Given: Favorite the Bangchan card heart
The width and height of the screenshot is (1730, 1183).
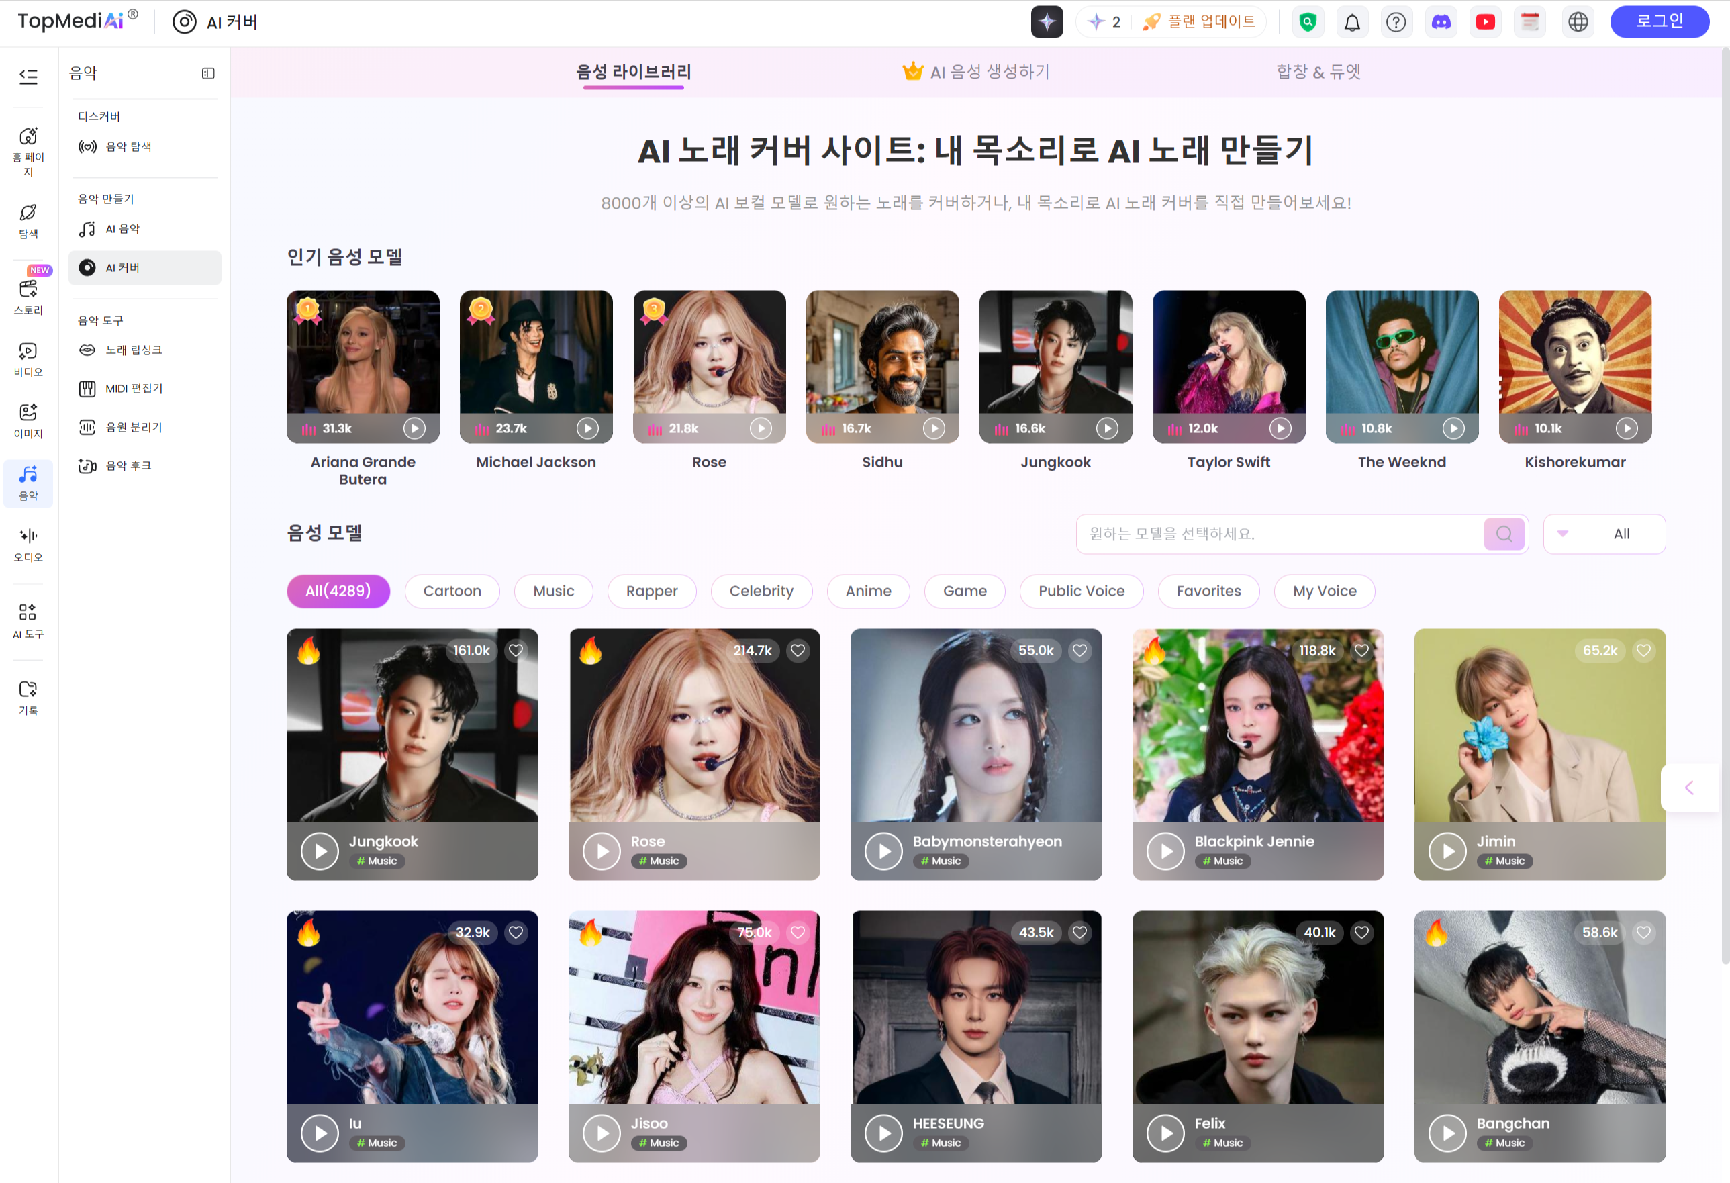Looking at the screenshot, I should (1643, 932).
